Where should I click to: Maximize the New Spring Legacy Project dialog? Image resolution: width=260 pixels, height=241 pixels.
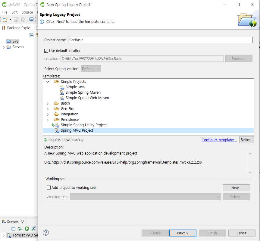238,5
